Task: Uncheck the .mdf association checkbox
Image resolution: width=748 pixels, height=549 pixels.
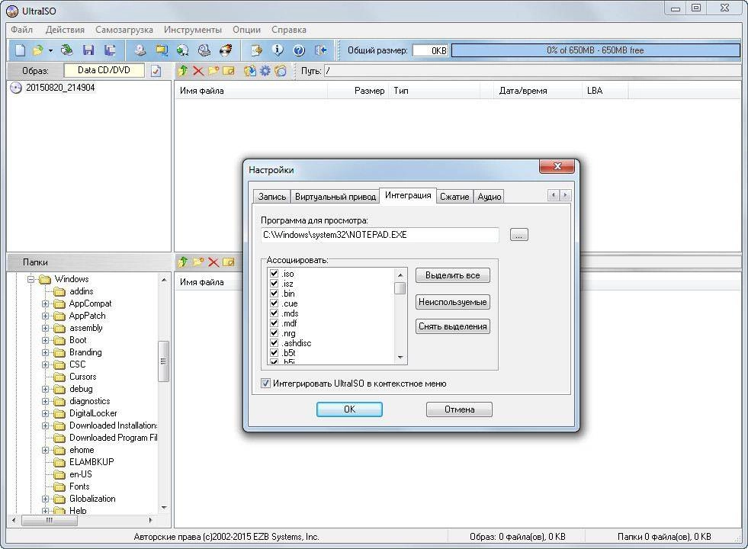Action: tap(274, 323)
